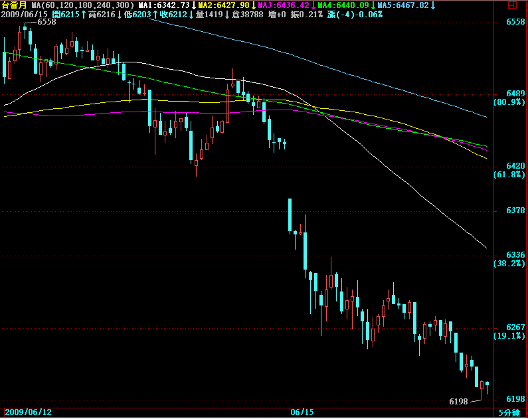The height and width of the screenshot is (419, 528).
Task: Click the 2009/06/12 date axis marker
Action: point(28,412)
